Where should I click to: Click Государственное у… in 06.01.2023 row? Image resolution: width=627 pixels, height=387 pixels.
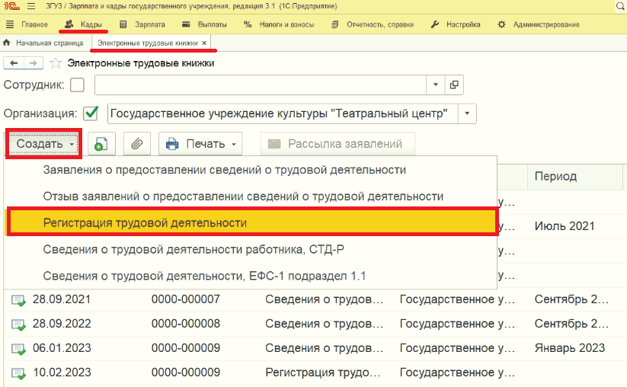click(x=457, y=348)
